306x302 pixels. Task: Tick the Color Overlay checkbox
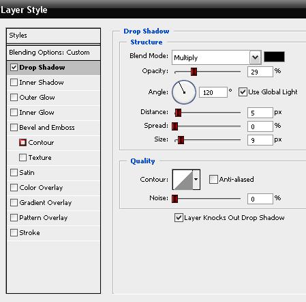(x=14, y=188)
